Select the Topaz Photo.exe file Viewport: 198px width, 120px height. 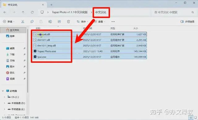(x=90, y=51)
